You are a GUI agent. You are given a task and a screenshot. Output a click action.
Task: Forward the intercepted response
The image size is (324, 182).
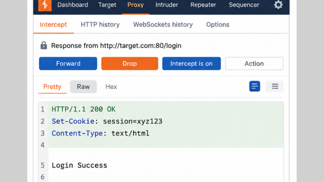pos(68,64)
